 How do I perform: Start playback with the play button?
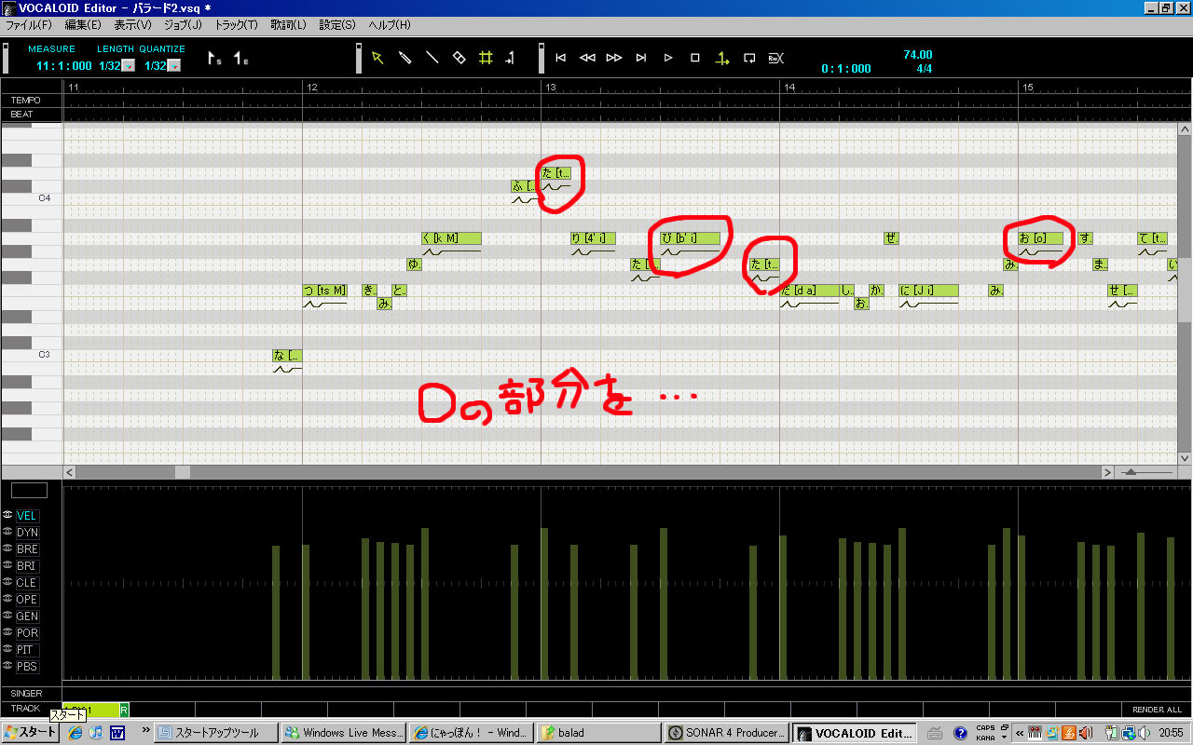click(668, 58)
